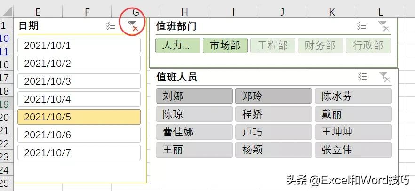Select column F header

[87, 12]
